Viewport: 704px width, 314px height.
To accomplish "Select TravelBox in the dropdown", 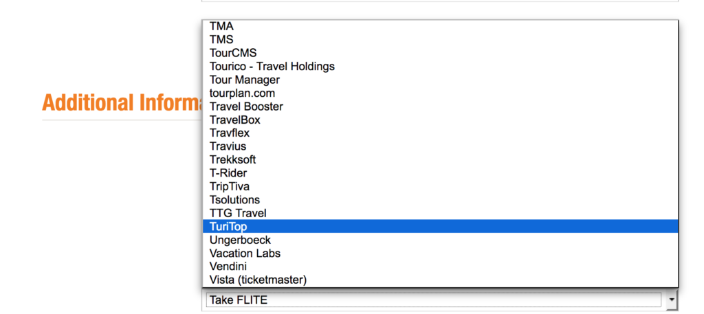I will [x=235, y=120].
